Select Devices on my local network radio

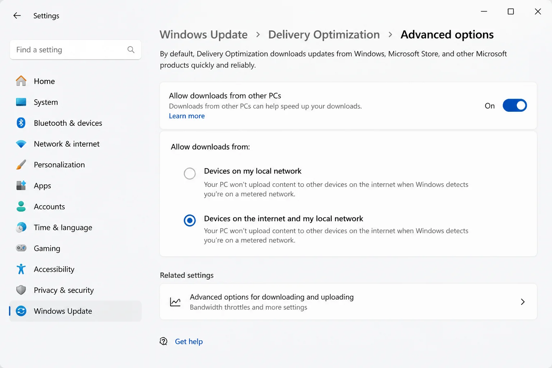(x=190, y=174)
